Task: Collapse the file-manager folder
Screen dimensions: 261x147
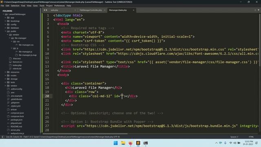Action: [x=9, y=38]
